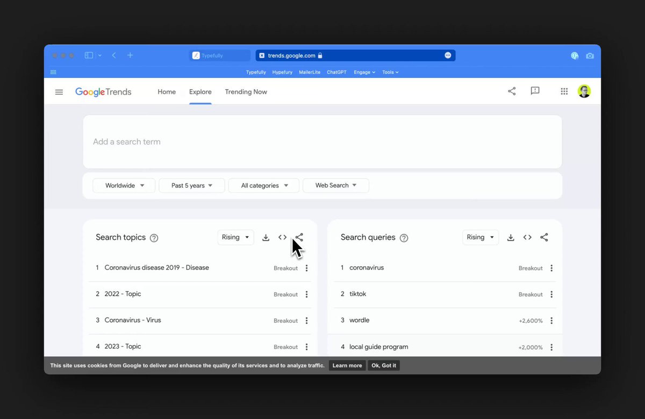The width and height of the screenshot is (645, 419).
Task: Select the Explore tab
Action: pyautogui.click(x=200, y=92)
